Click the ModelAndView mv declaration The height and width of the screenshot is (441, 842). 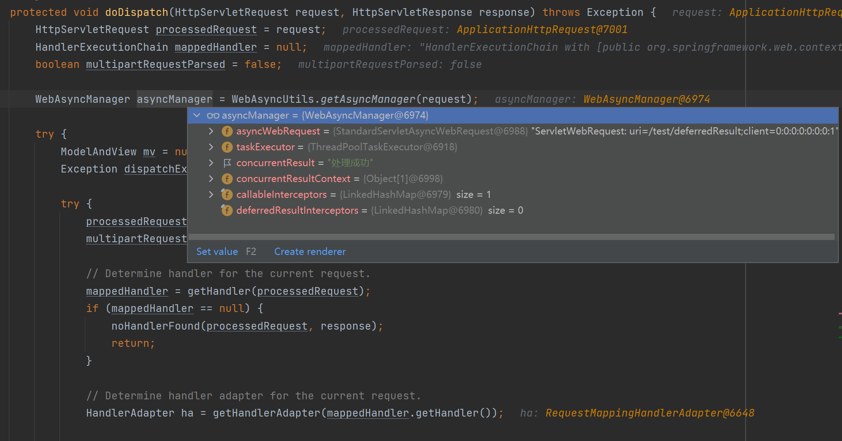tap(108, 152)
